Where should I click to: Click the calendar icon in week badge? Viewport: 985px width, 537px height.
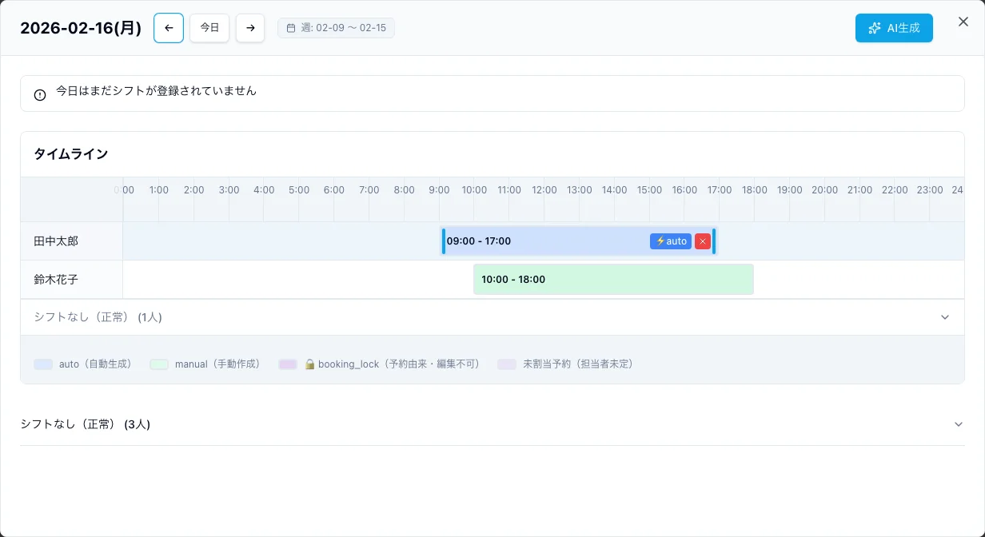point(291,28)
